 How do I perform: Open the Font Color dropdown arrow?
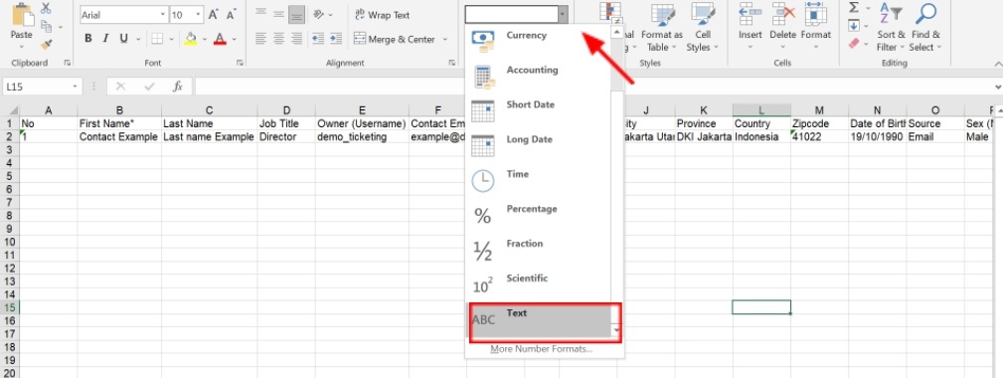[235, 39]
